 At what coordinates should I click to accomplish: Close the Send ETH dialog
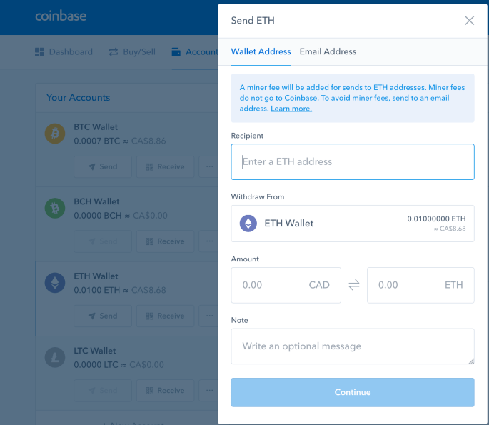coord(469,21)
